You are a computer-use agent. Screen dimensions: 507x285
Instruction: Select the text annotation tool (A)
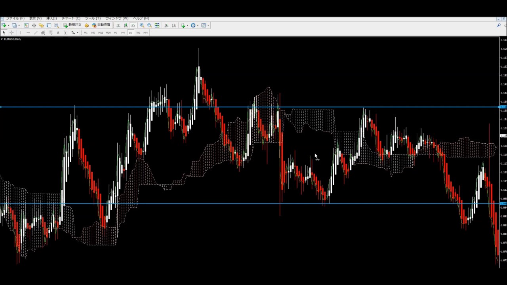tap(58, 32)
